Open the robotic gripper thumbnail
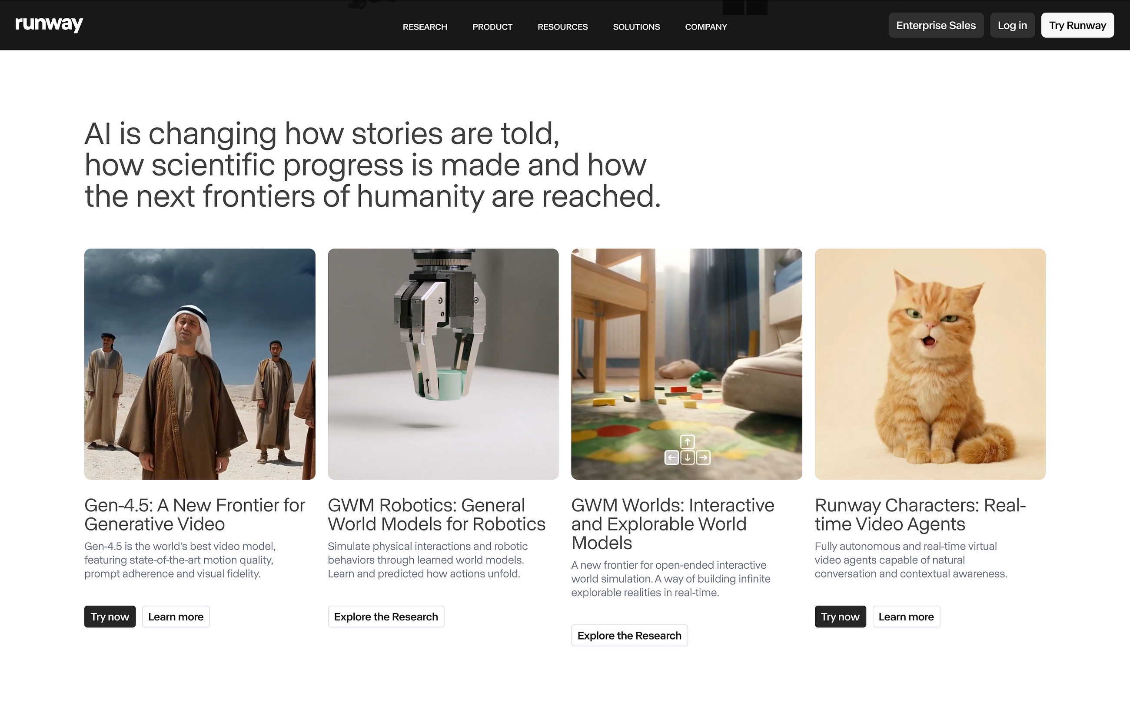The width and height of the screenshot is (1130, 706). pos(443,364)
